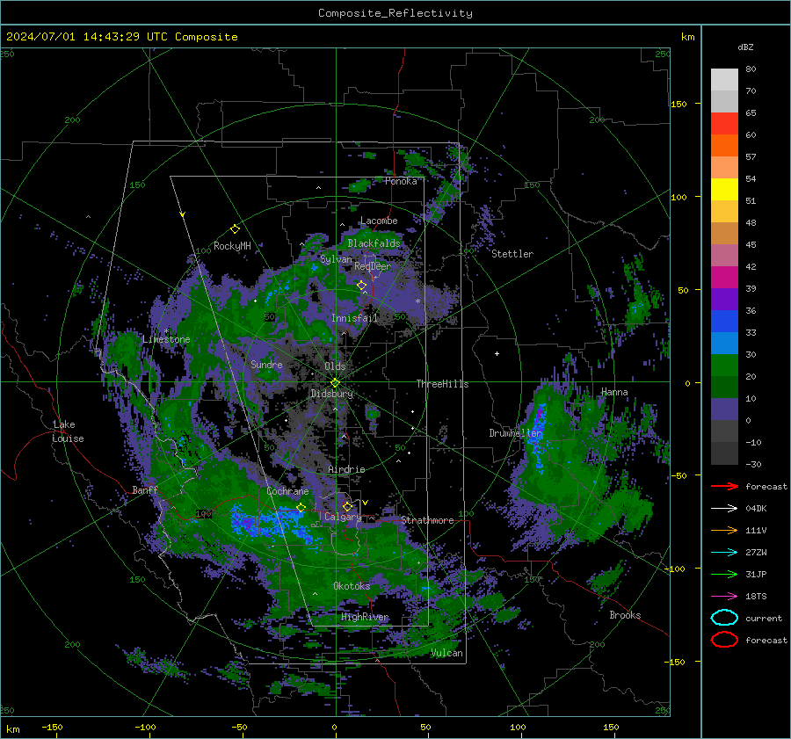The height and width of the screenshot is (739, 791).
Task: Click the yellow diamond marker beside Cochrane
Action: 301,507
